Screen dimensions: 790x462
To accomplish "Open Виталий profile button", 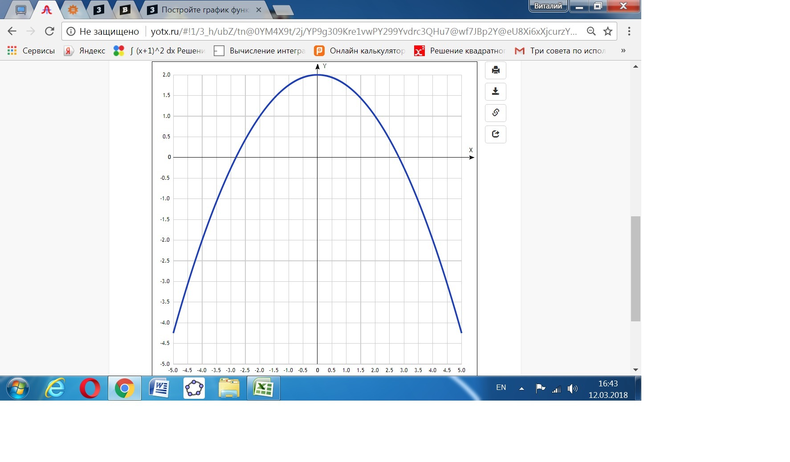I will 548,6.
